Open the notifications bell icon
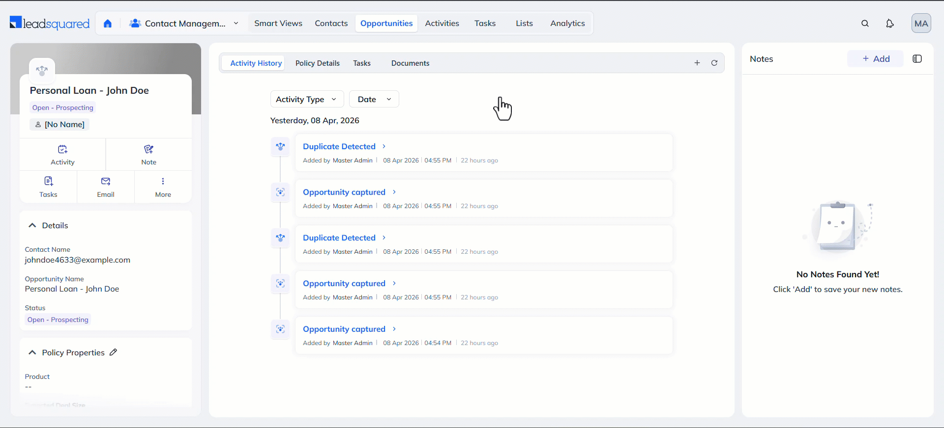944x428 pixels. pos(889,24)
